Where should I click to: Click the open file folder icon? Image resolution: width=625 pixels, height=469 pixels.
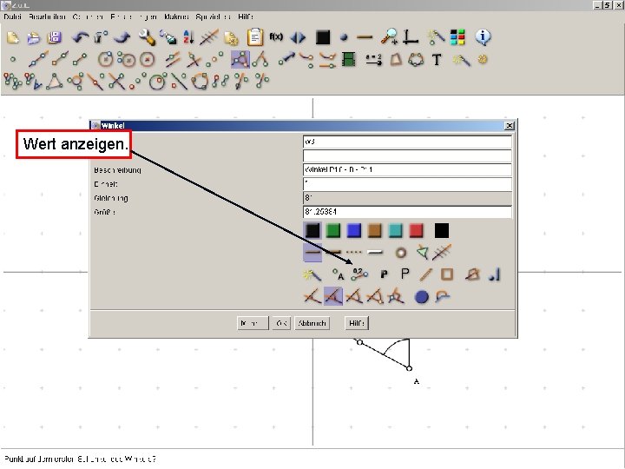[x=34, y=37]
